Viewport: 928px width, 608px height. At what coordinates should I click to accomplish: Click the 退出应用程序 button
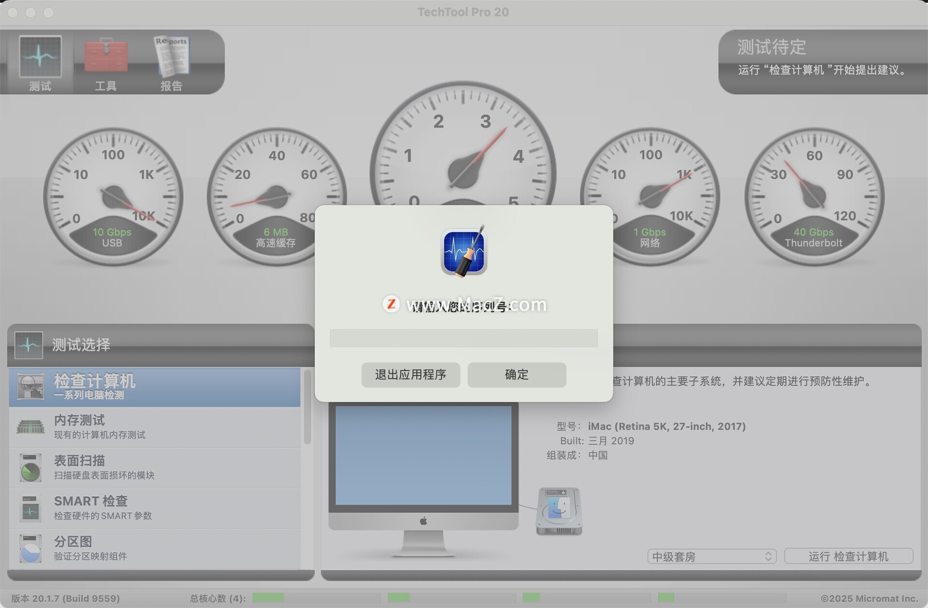[410, 375]
